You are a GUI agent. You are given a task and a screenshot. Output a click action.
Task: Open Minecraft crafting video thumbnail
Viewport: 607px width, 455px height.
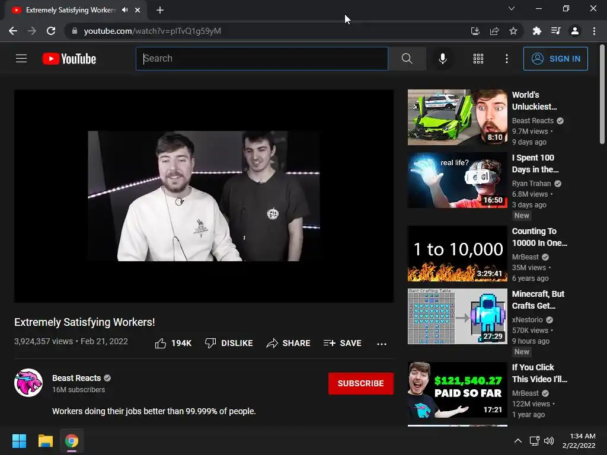(457, 316)
